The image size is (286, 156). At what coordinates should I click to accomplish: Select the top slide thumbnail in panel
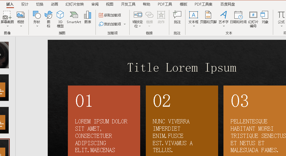point(4,55)
